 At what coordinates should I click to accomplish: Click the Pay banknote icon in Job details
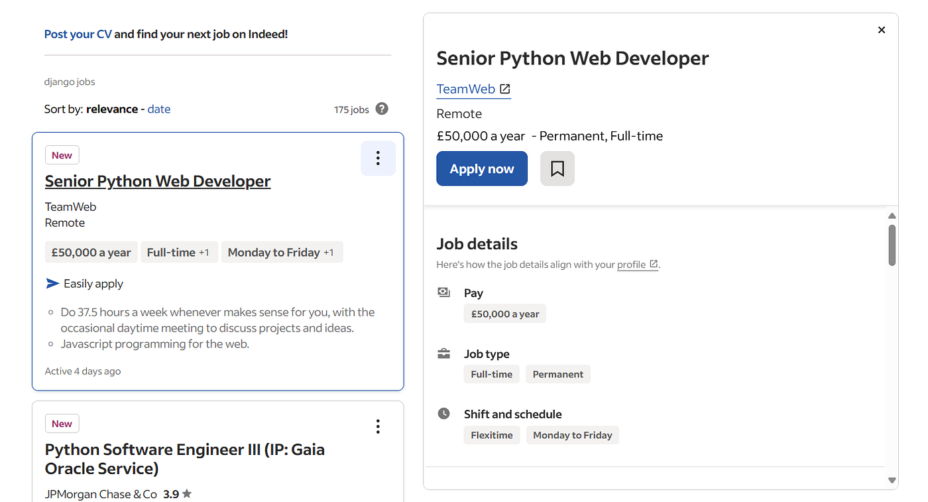(x=444, y=292)
